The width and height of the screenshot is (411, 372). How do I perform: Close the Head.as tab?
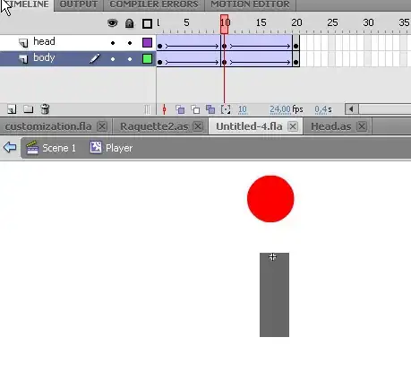(362, 126)
